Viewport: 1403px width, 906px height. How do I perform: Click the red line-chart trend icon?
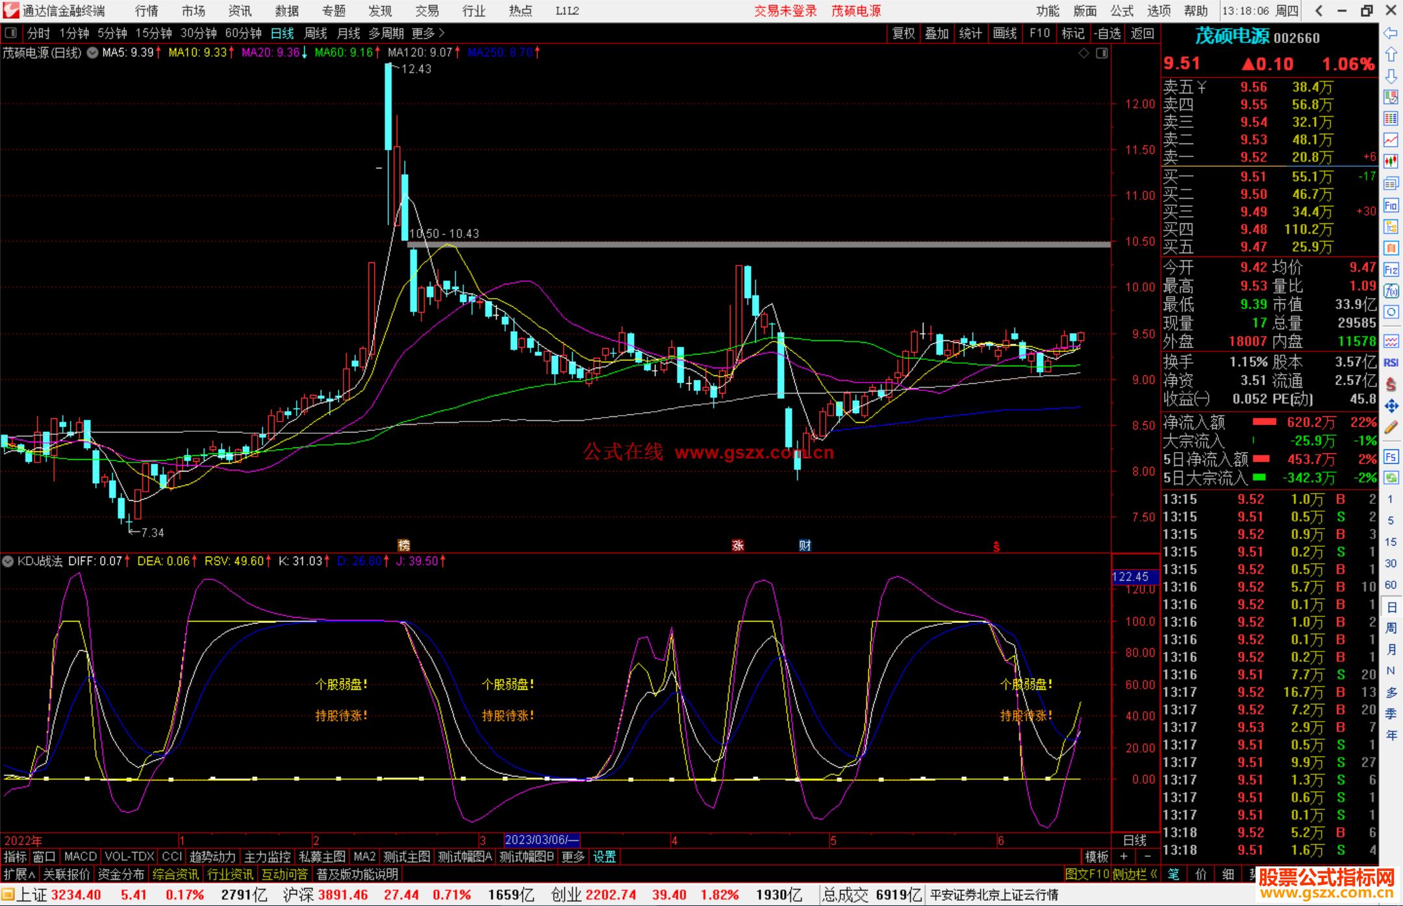1391,140
